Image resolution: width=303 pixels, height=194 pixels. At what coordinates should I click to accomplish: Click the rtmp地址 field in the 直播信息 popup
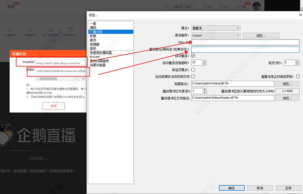[x=61, y=63]
